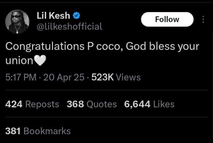
Task: Click the Views label beside 523K
Action: point(128,77)
